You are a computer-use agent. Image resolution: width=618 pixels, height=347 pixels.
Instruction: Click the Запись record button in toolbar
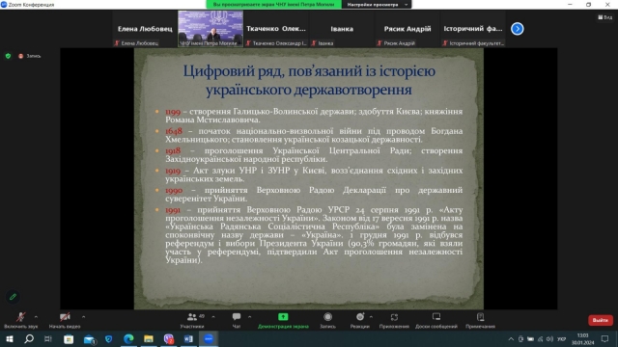pyautogui.click(x=327, y=320)
